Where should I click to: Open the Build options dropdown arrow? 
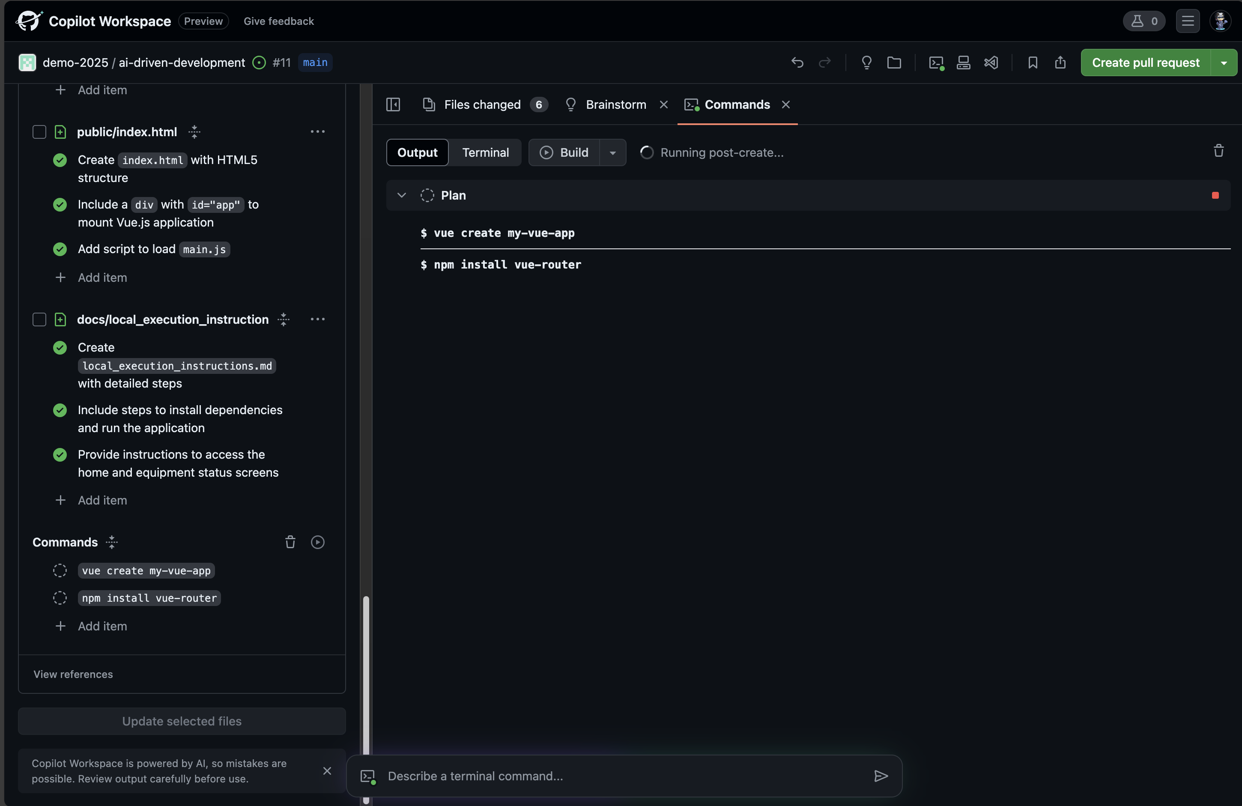click(x=613, y=152)
